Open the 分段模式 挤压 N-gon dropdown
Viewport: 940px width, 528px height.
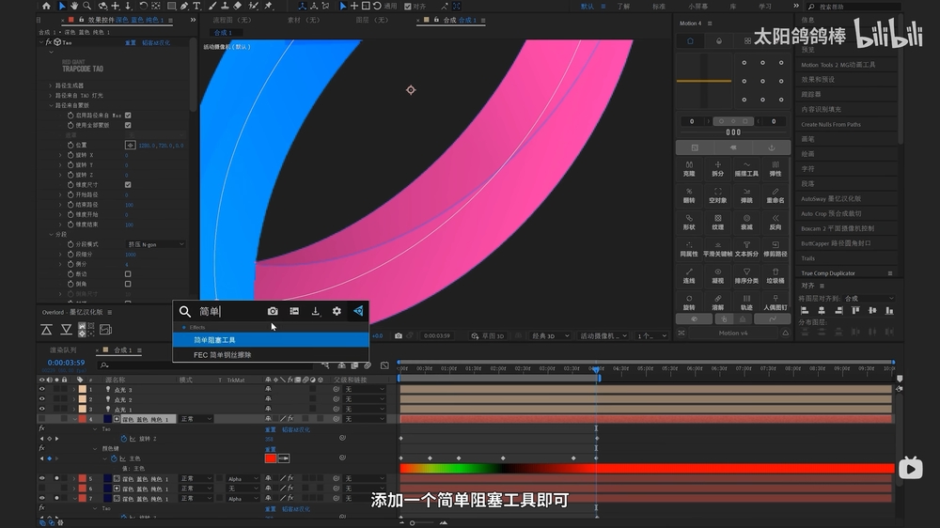click(156, 244)
